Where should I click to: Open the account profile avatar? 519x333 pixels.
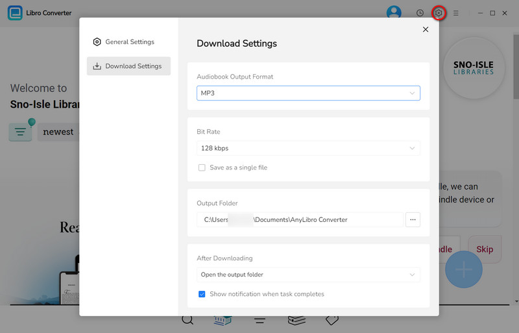pyautogui.click(x=394, y=13)
